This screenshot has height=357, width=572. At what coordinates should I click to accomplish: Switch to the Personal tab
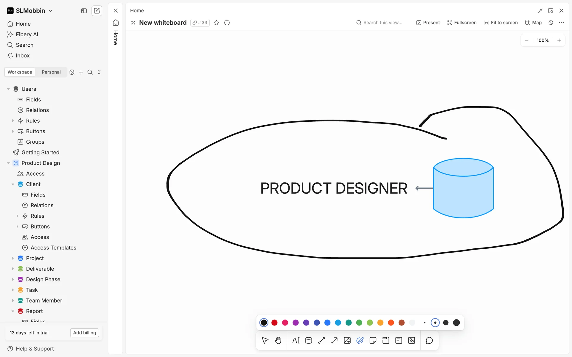(x=51, y=72)
